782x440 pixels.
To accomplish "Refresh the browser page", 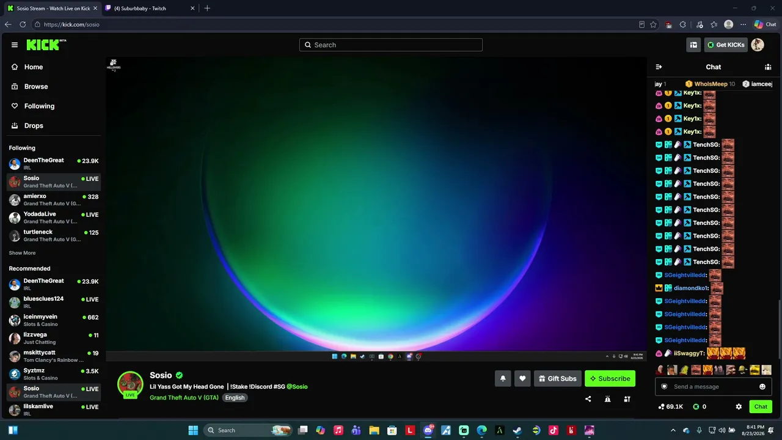I will coord(23,24).
